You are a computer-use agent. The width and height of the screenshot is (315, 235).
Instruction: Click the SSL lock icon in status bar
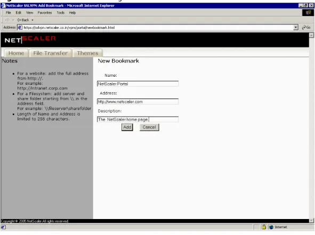pyautogui.click(x=264, y=227)
